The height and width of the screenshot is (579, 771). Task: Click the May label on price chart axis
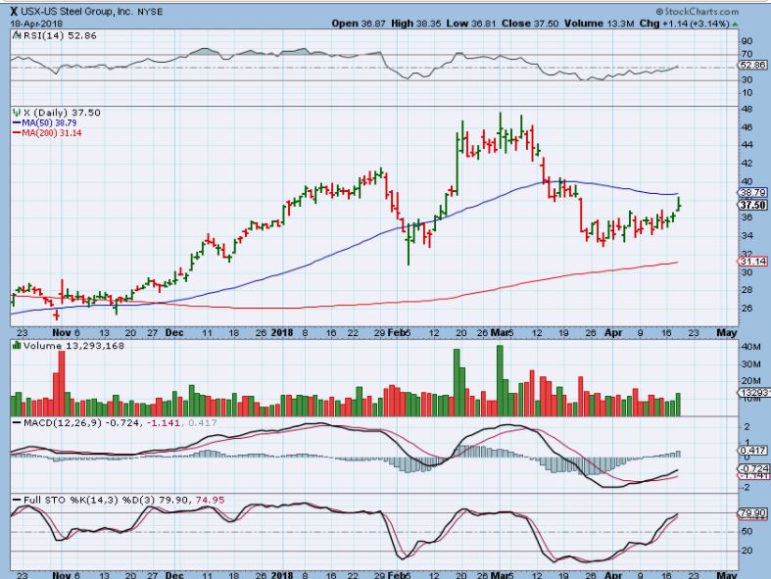(727, 332)
